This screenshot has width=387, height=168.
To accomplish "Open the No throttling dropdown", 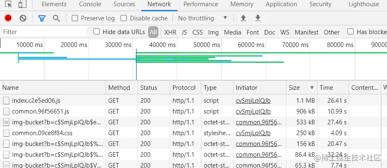I will (203, 18).
